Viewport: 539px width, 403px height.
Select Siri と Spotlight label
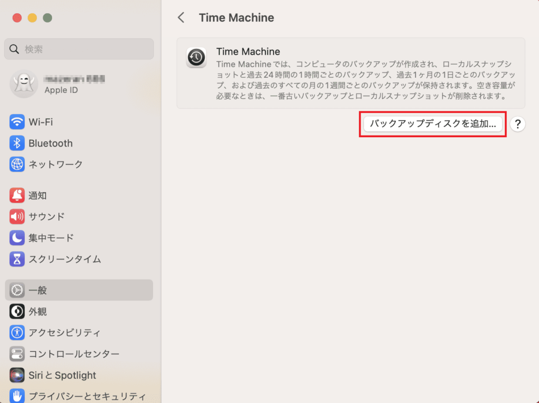62,375
